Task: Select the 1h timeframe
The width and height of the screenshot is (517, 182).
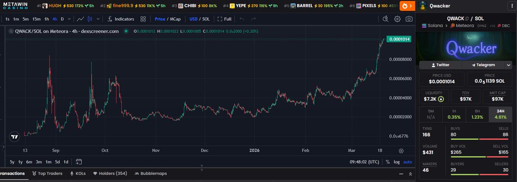Action: coord(47,19)
